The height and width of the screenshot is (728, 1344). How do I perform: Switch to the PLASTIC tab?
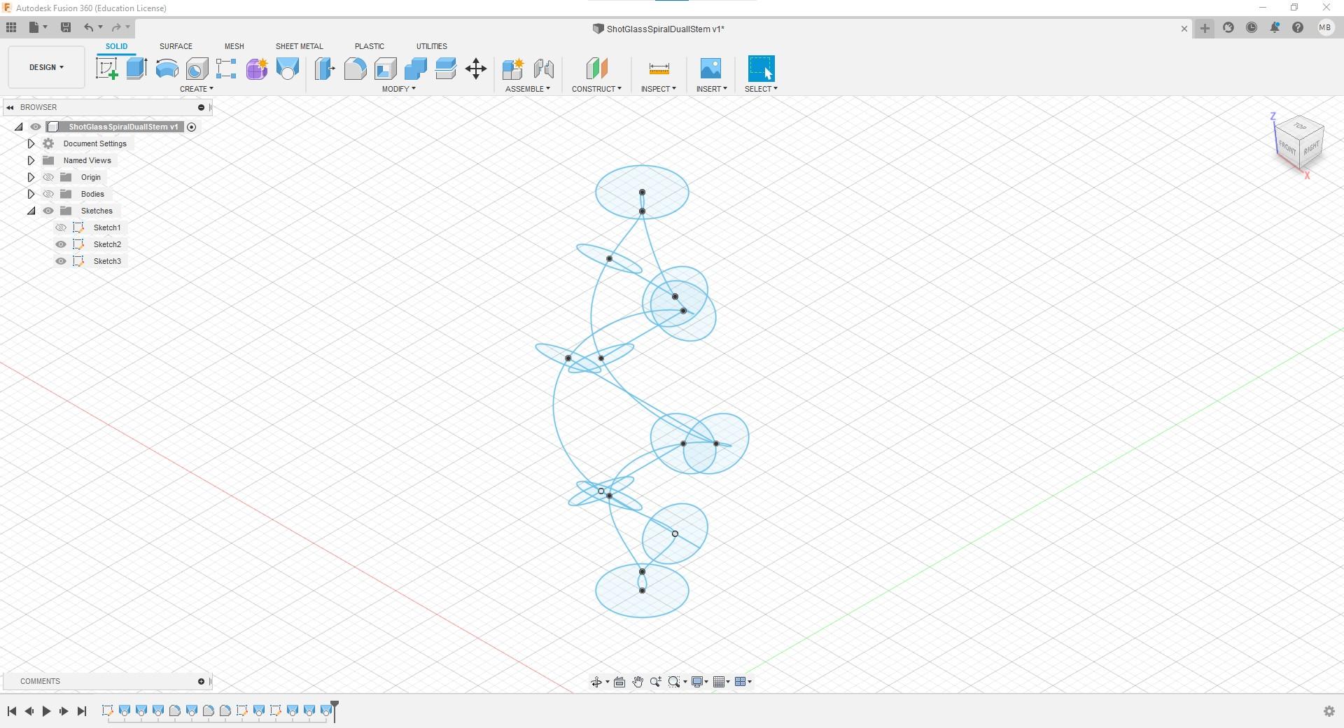[x=369, y=46]
